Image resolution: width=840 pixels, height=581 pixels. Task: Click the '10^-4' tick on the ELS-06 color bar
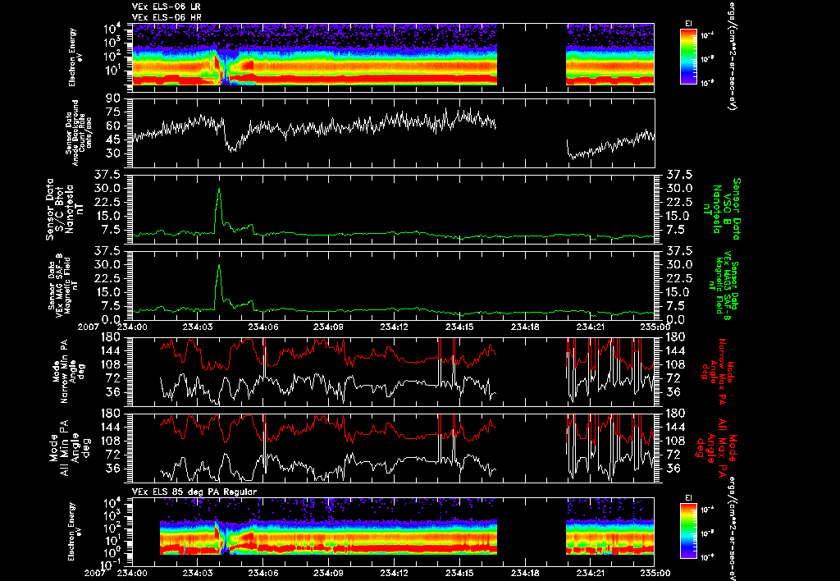[707, 35]
